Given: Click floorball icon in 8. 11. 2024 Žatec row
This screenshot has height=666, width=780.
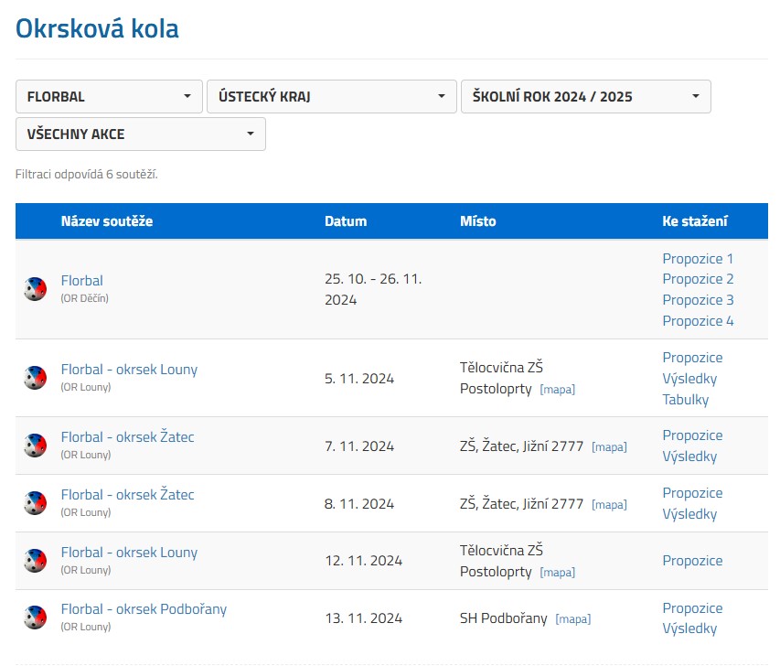Looking at the screenshot, I should coord(35,503).
